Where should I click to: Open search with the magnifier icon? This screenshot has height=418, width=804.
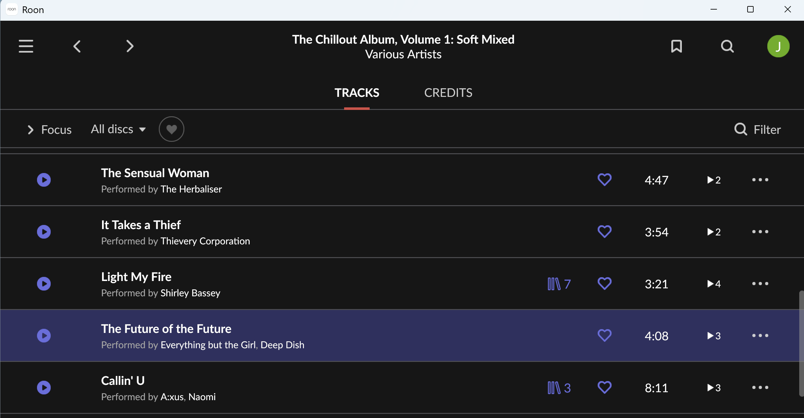(x=727, y=46)
